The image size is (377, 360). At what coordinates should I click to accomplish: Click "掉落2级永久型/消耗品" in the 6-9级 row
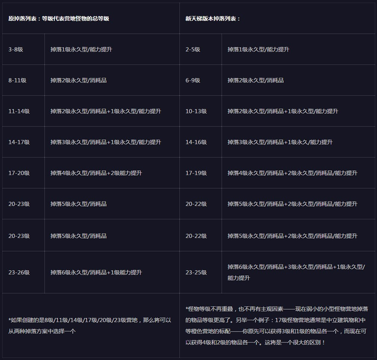tap(255, 80)
